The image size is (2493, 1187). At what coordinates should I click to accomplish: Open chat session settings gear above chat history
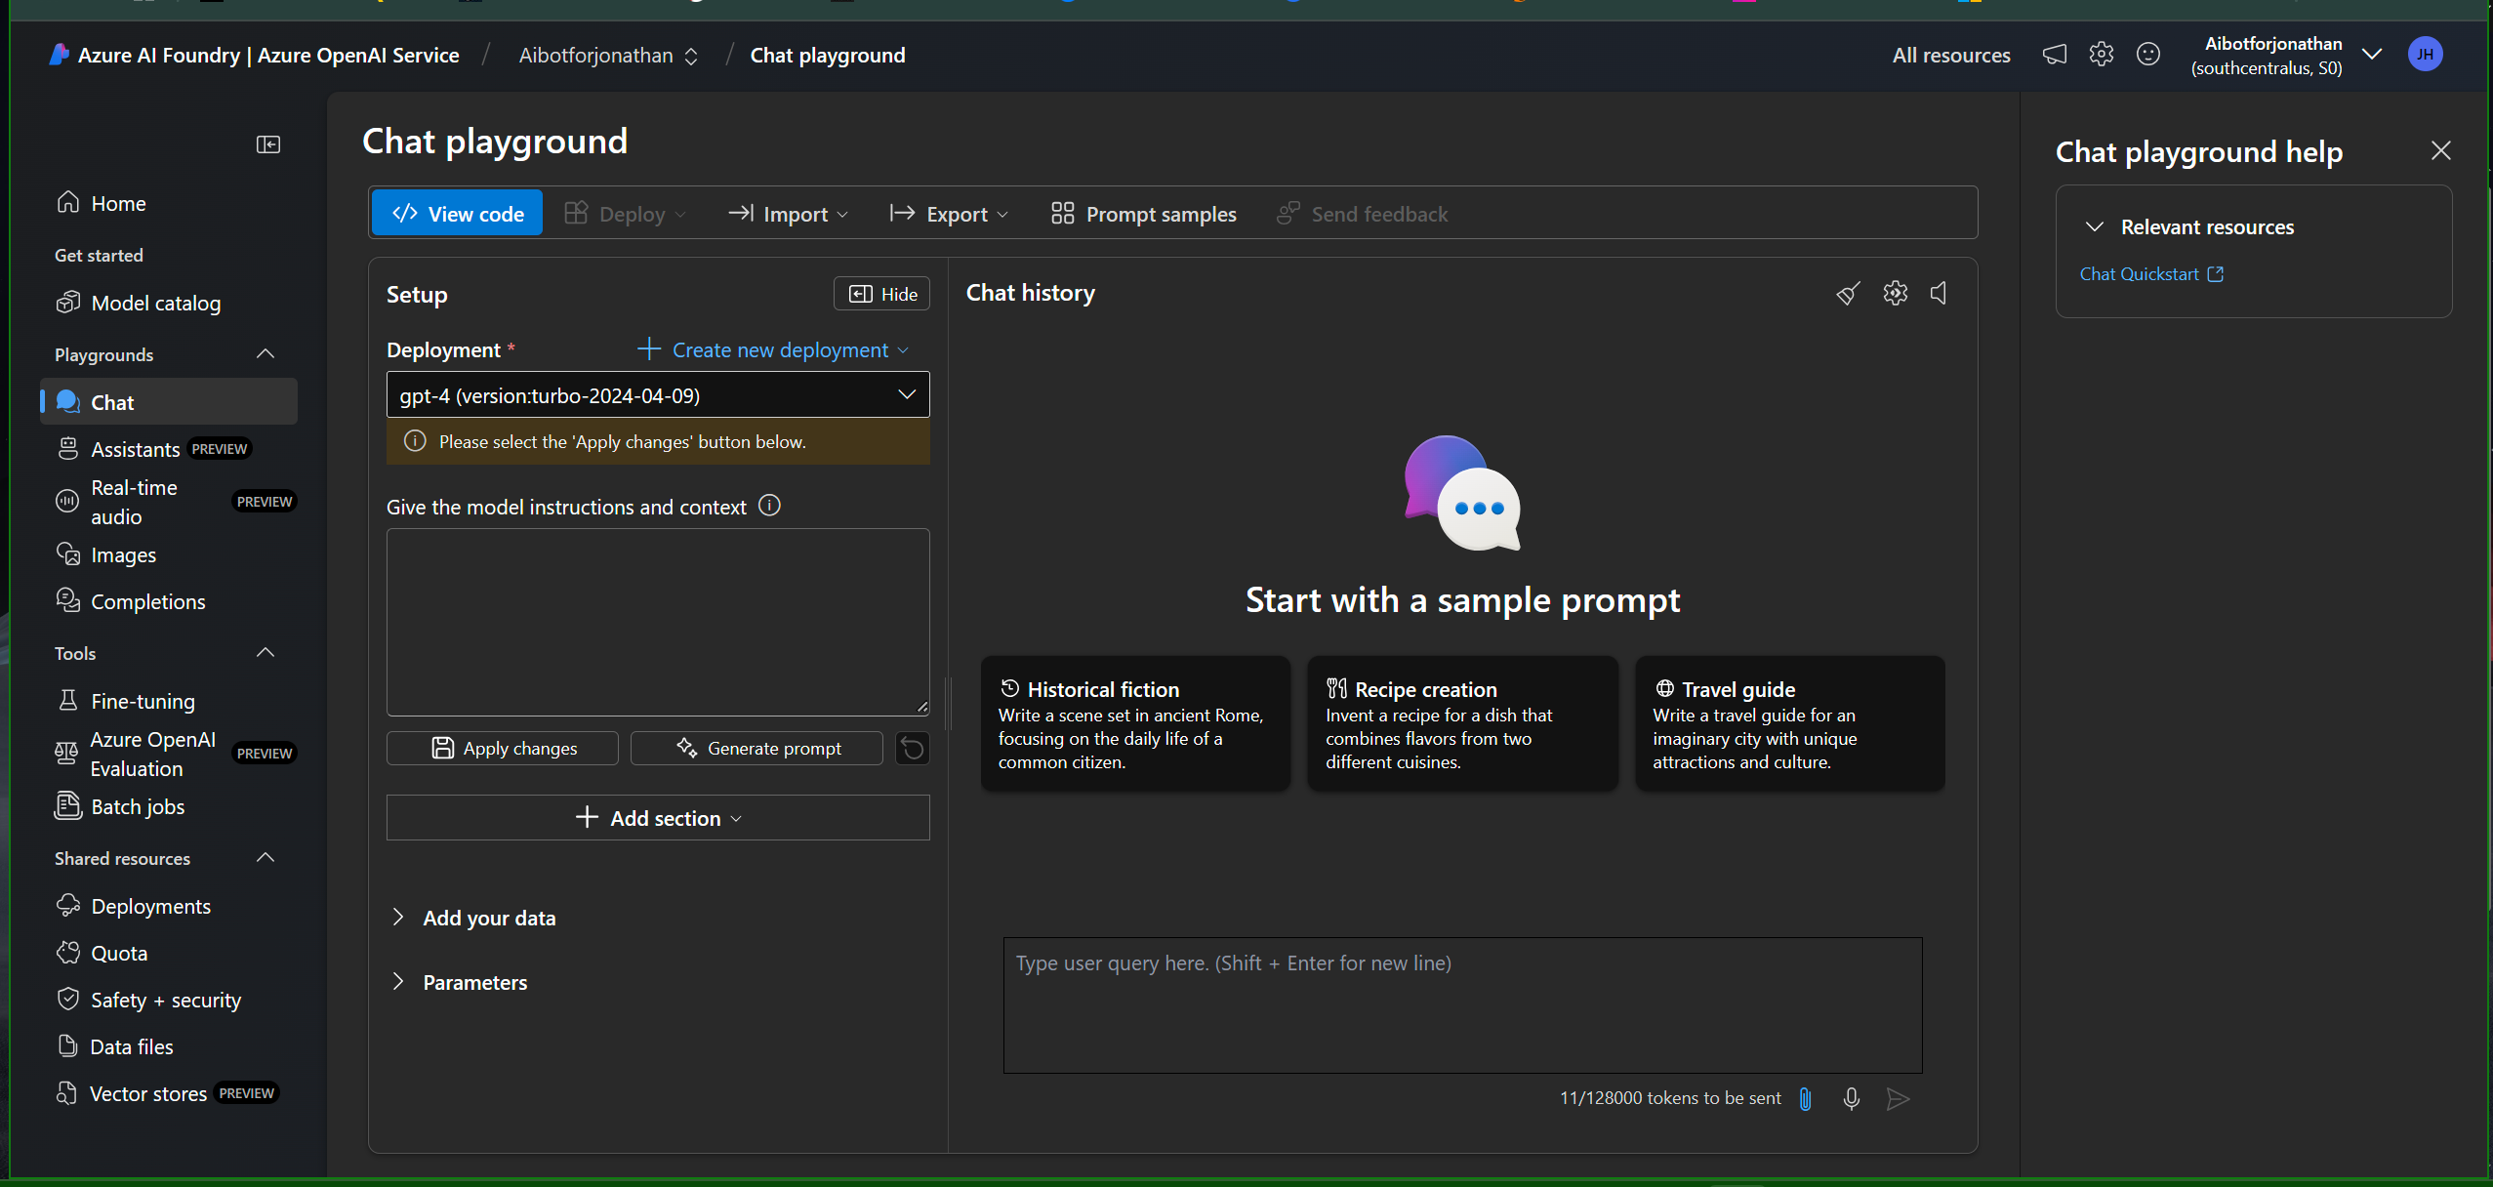click(1895, 293)
